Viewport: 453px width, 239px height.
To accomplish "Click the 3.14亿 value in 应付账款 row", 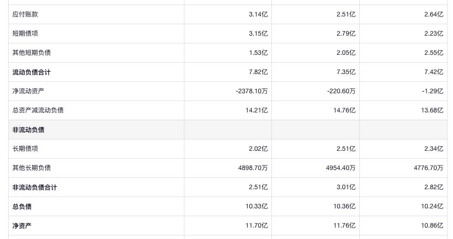I will tap(258, 14).
